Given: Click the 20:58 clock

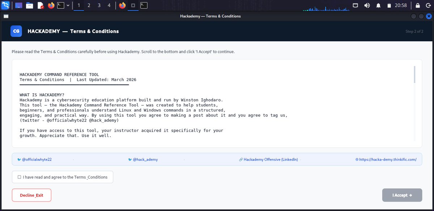Looking at the screenshot, I should point(401,5).
